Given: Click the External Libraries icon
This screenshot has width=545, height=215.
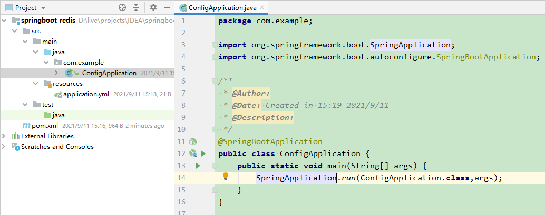Looking at the screenshot, I should click(16, 136).
